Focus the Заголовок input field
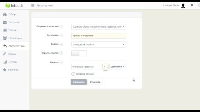Viewport: 200px width, 112px height. [x=99, y=36]
